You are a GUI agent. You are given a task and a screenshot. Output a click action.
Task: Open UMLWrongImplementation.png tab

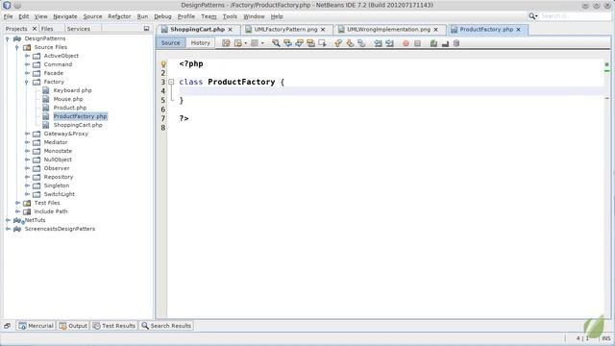pos(388,30)
